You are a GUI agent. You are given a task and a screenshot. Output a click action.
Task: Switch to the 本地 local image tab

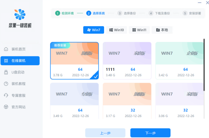[162, 30]
